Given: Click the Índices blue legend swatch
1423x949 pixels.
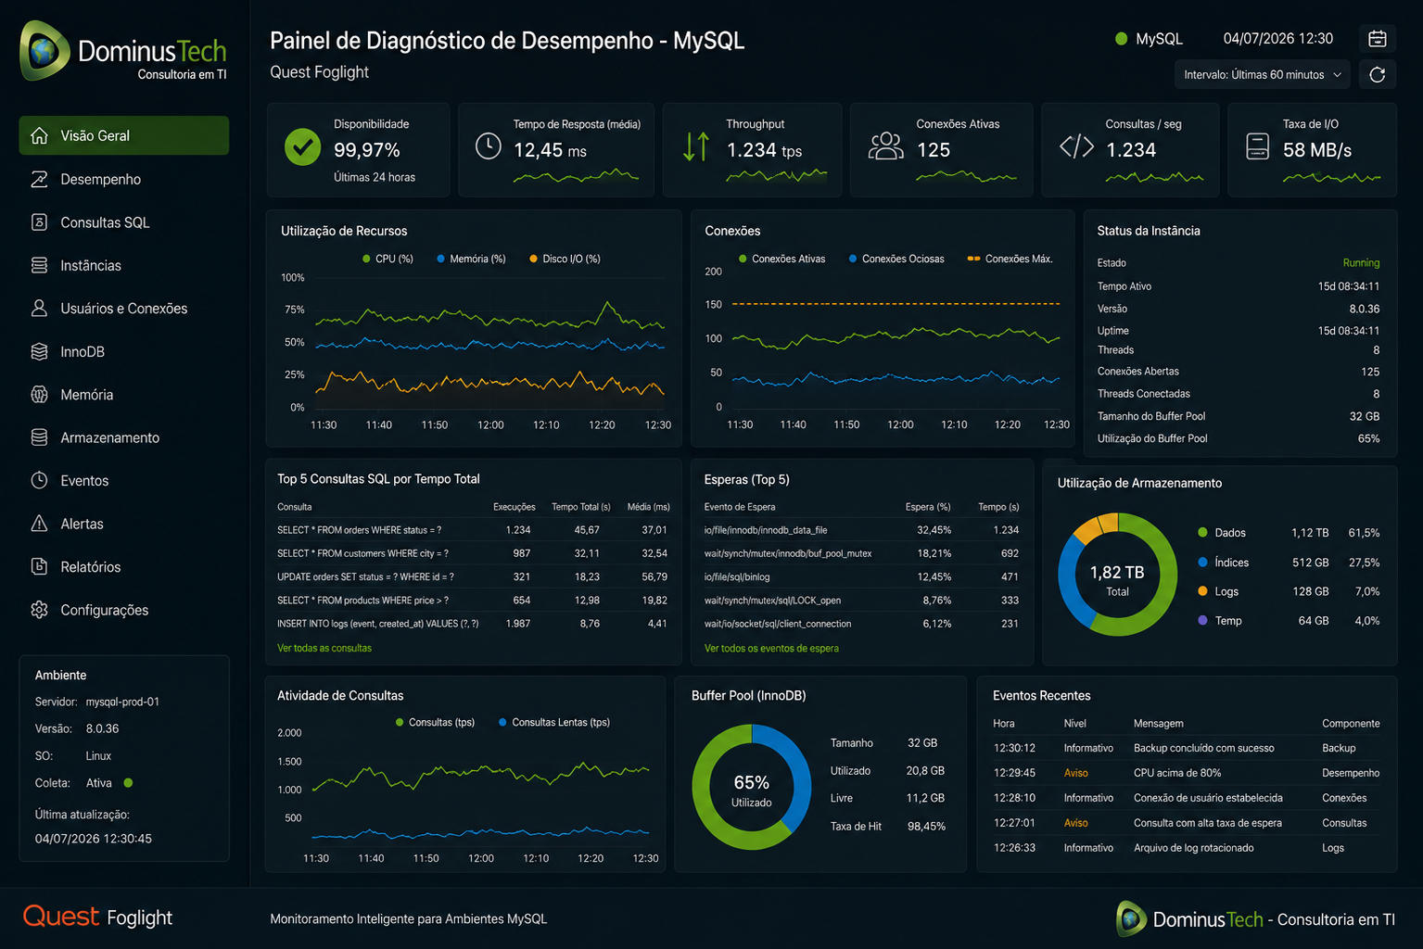Looking at the screenshot, I should click(1202, 563).
